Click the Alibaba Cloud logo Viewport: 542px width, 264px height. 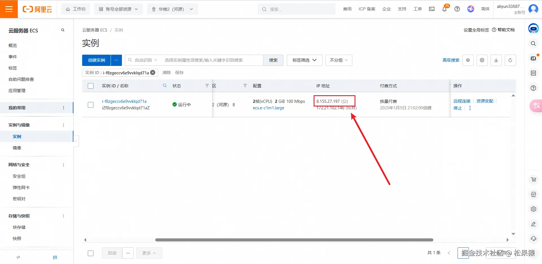pyautogui.click(x=37, y=9)
